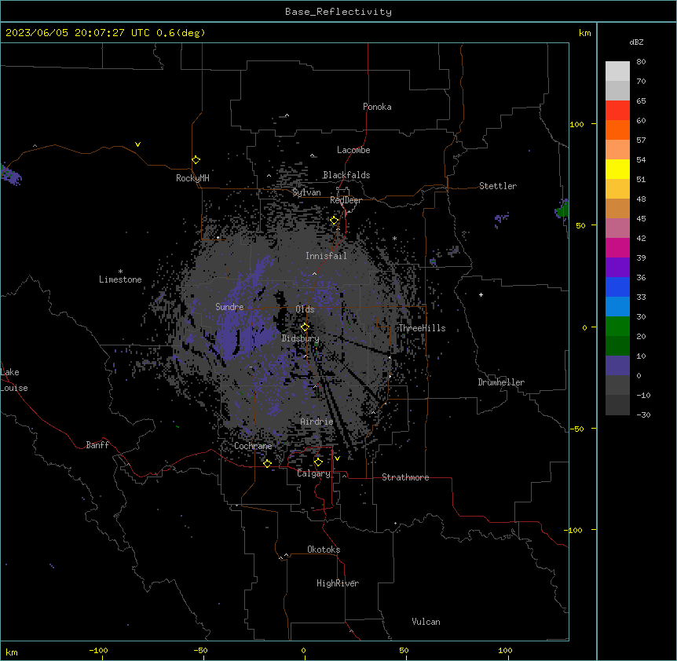Click the yellow diamond marker above Calgary
This screenshot has width=677, height=661.
tap(318, 462)
